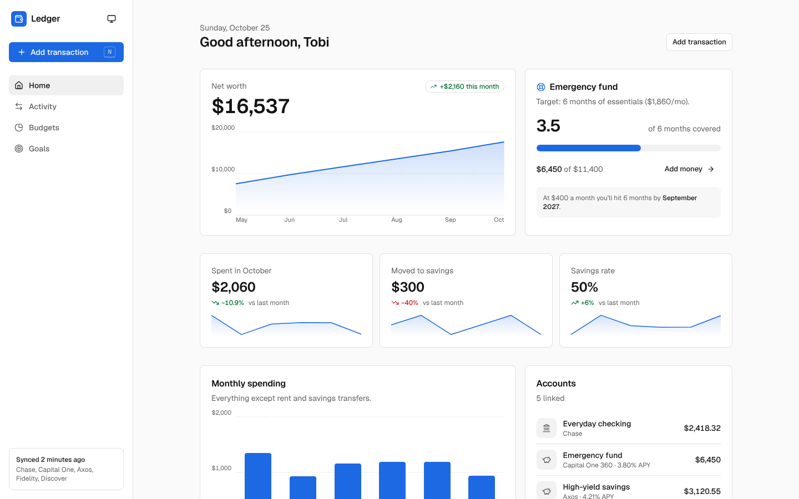Click the $300 moved to savings amount
The image size is (799, 499).
pos(408,287)
